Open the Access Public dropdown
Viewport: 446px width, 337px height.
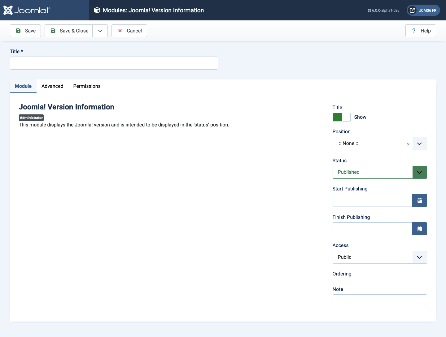[x=380, y=257]
